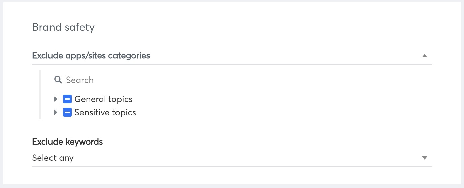Image resolution: width=464 pixels, height=188 pixels.
Task: Toggle the Sensitive topics checkbox
Action: point(67,112)
